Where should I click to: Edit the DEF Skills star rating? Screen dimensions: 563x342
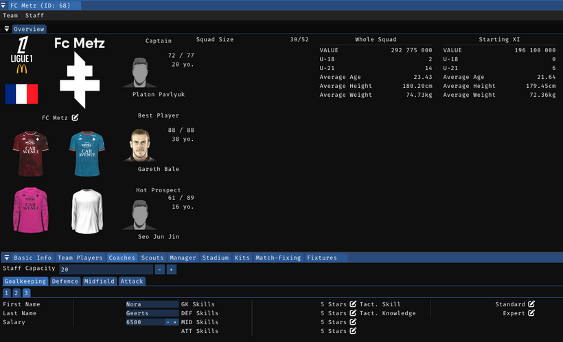click(353, 313)
